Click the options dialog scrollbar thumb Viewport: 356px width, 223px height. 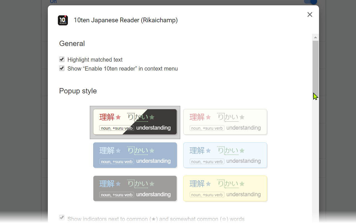click(315, 69)
